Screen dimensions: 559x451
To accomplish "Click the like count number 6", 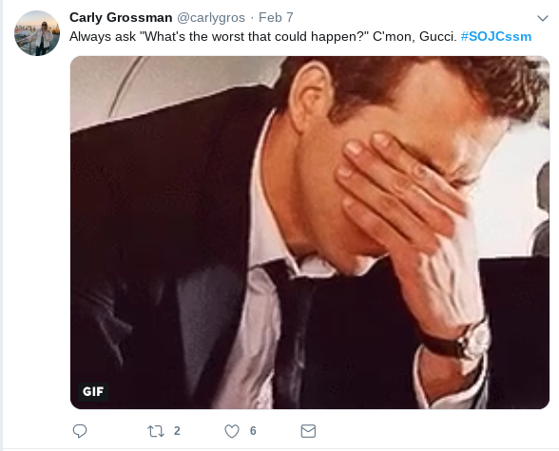I will (x=253, y=431).
